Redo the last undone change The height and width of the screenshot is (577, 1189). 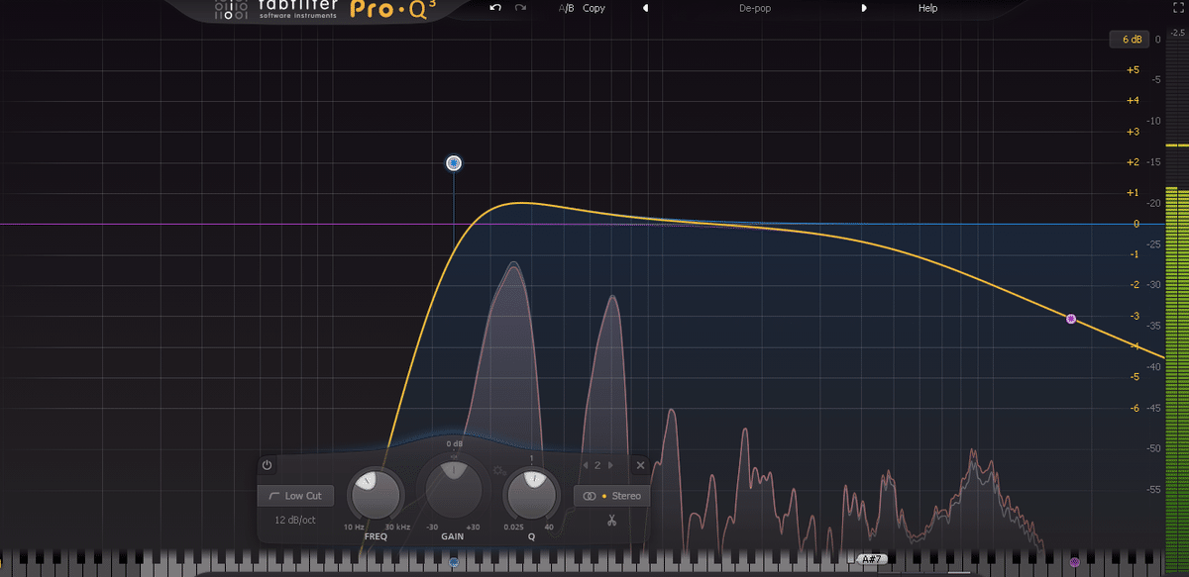(519, 8)
